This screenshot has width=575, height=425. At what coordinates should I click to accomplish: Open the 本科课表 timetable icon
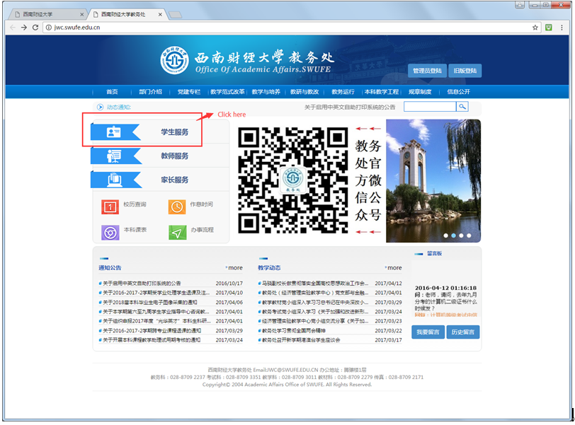(x=110, y=232)
